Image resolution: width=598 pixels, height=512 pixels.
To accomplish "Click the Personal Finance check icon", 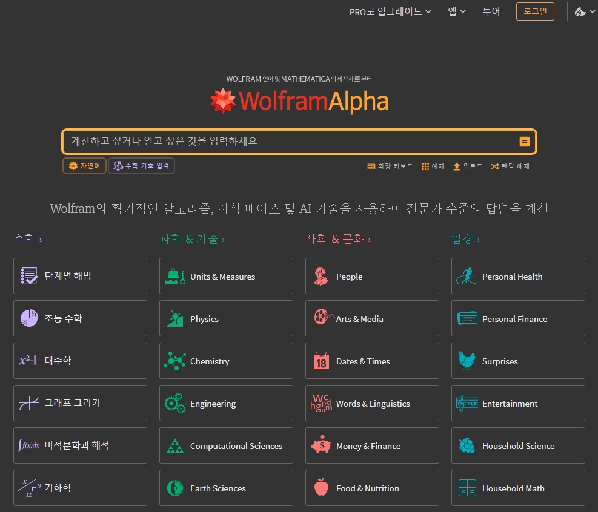I will [467, 318].
